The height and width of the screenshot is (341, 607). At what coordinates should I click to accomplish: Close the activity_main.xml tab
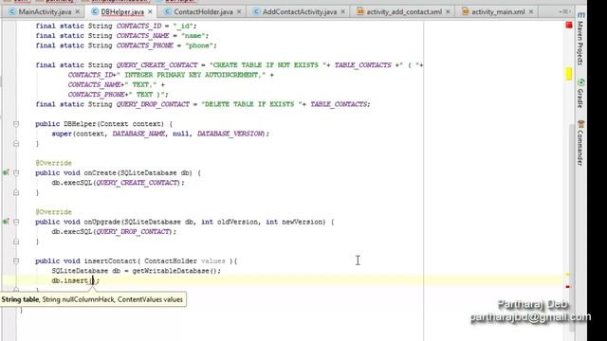click(531, 11)
